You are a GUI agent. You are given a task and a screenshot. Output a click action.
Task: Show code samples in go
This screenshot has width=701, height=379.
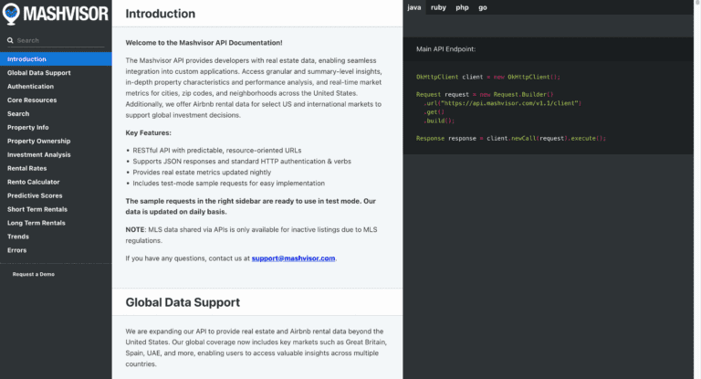(x=483, y=7)
